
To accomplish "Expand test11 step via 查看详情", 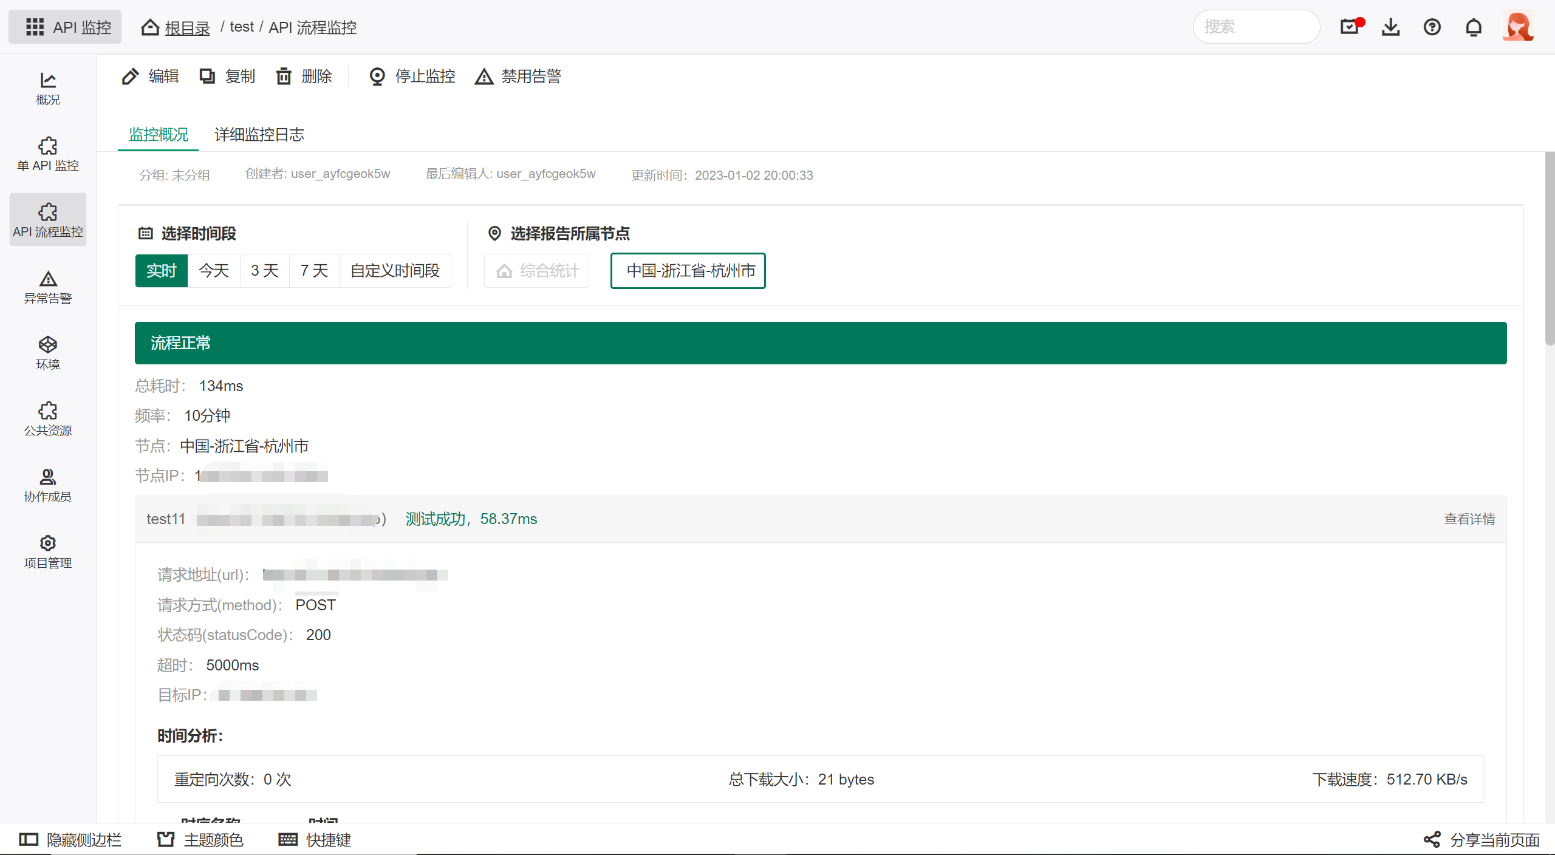I will pos(1469,519).
